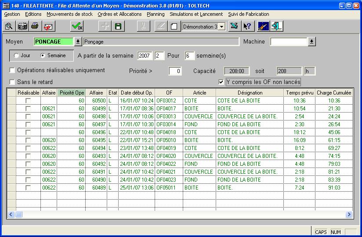Open the Mouvements de stock menu

click(x=69, y=14)
